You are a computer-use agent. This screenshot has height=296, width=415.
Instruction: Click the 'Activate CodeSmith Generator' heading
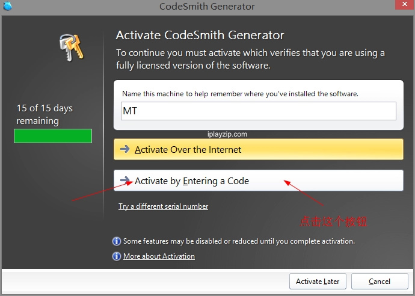pyautogui.click(x=200, y=35)
